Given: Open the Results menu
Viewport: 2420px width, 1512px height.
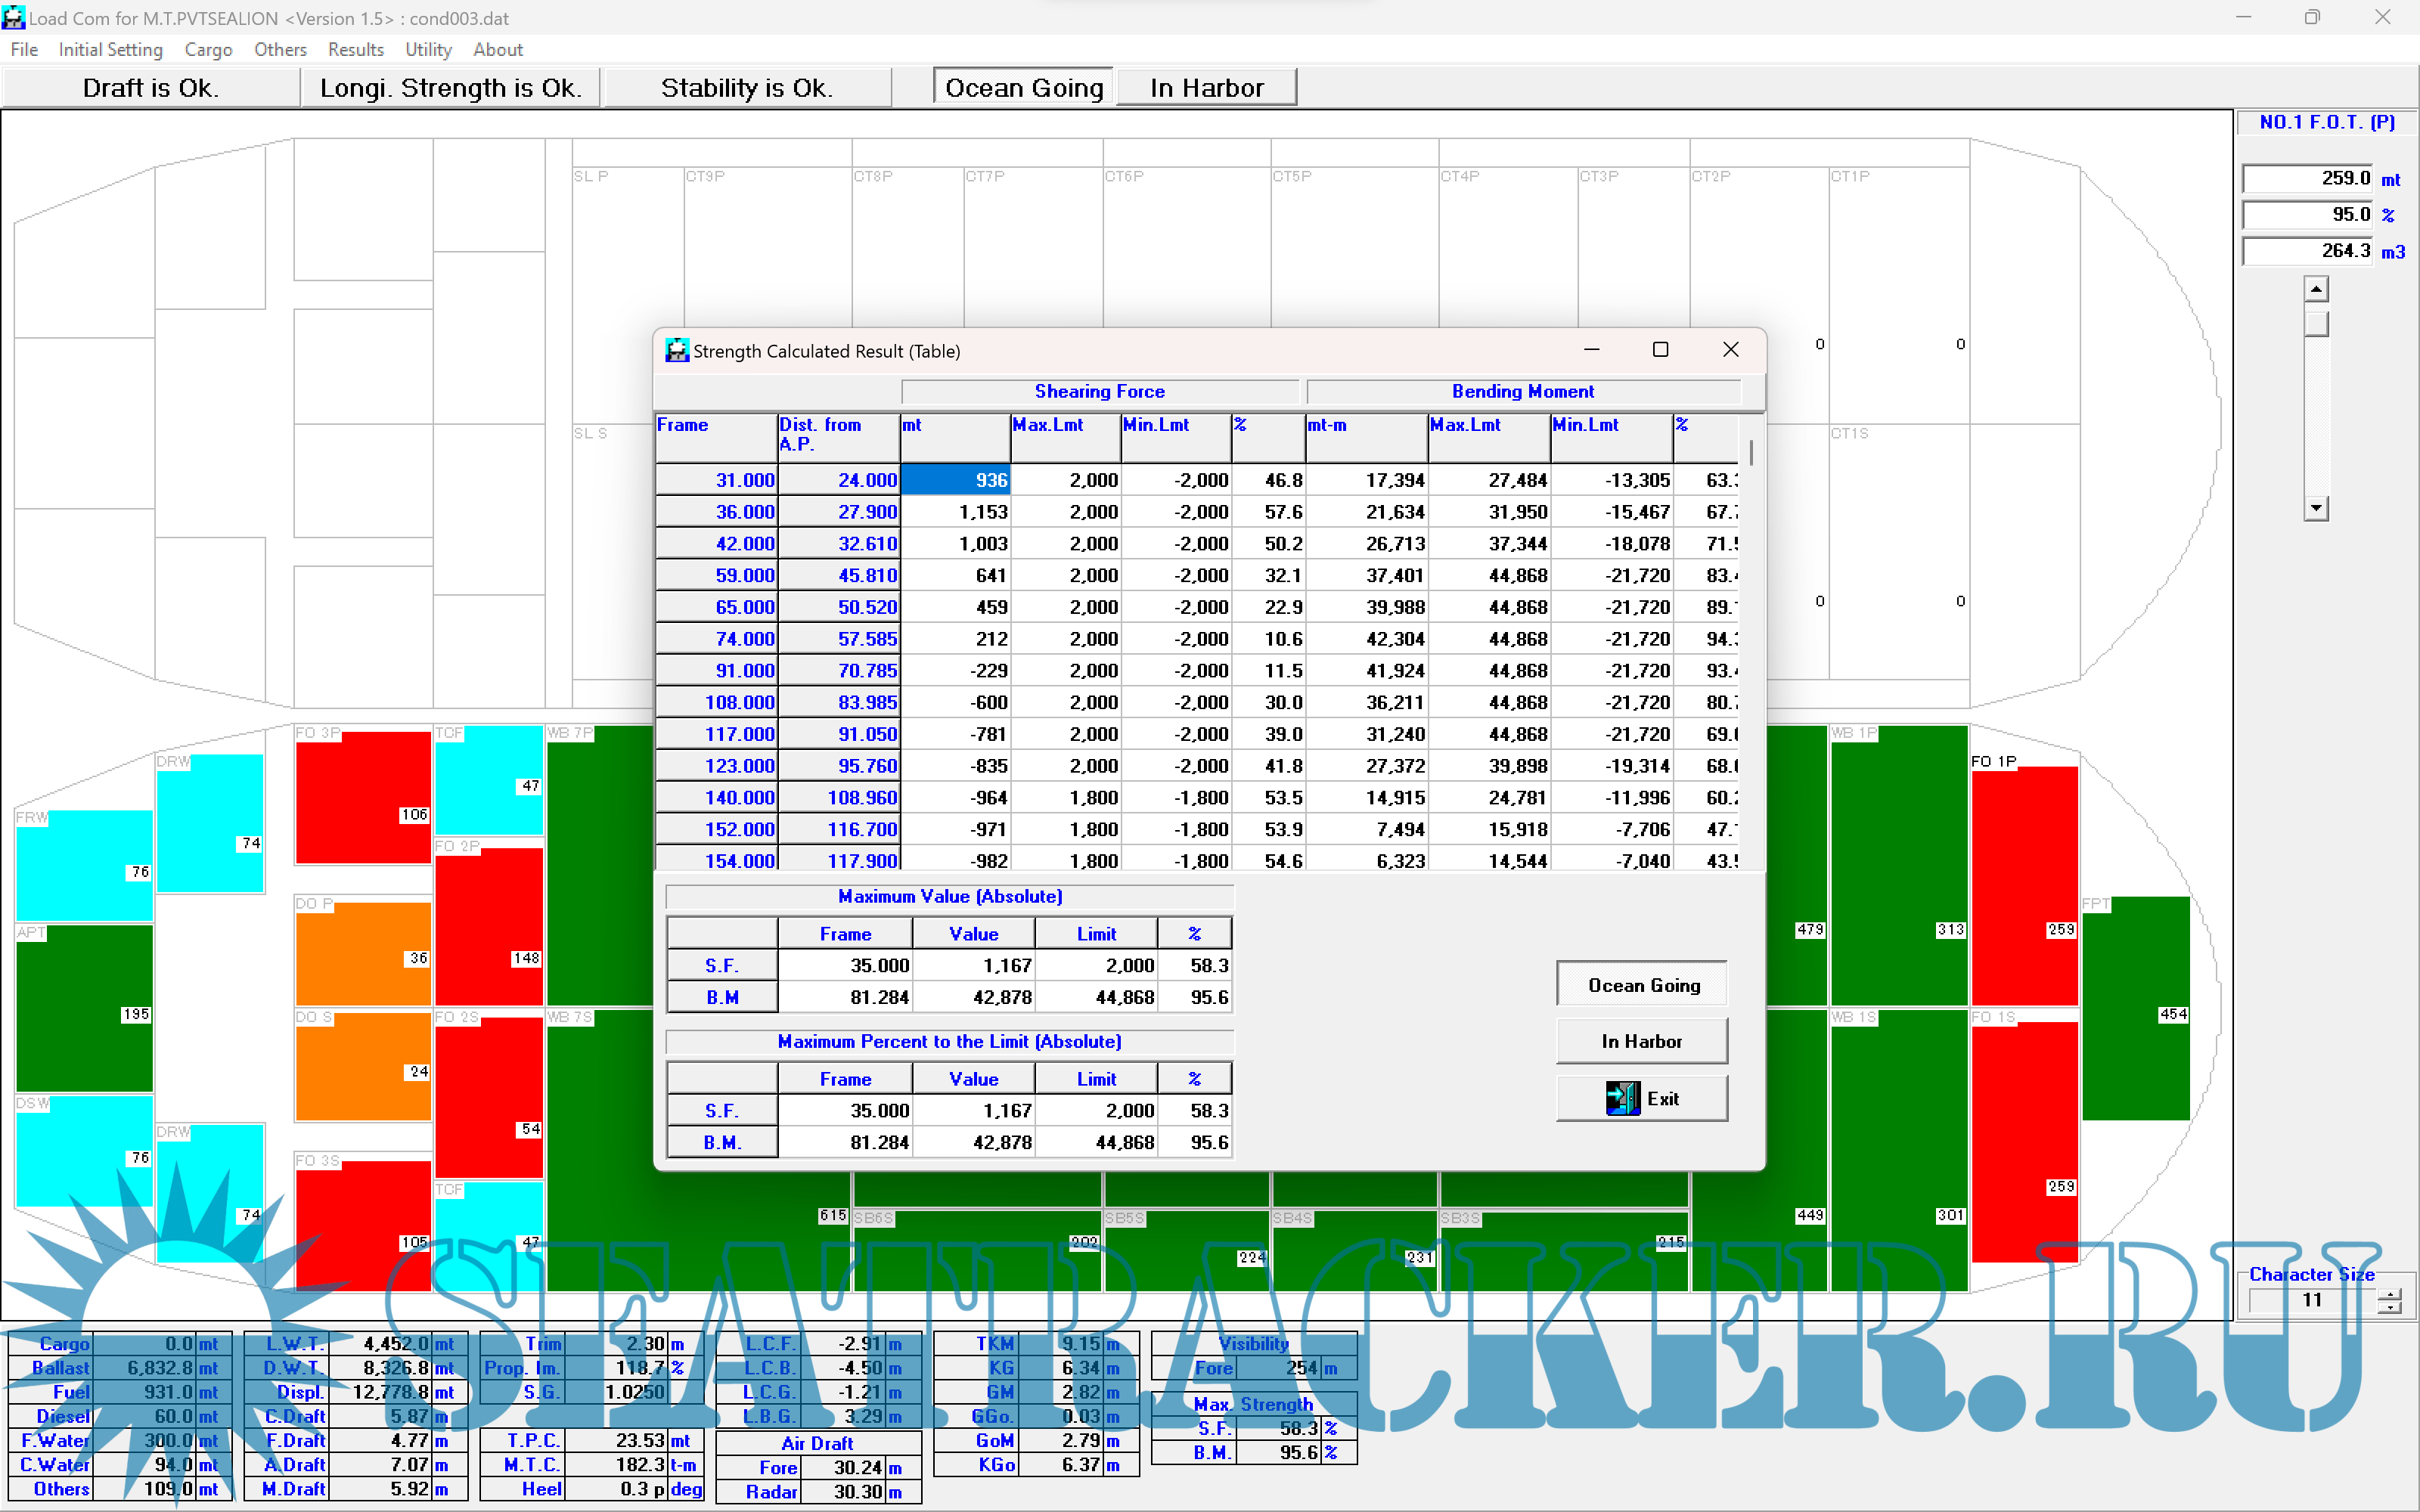Looking at the screenshot, I should 355,49.
